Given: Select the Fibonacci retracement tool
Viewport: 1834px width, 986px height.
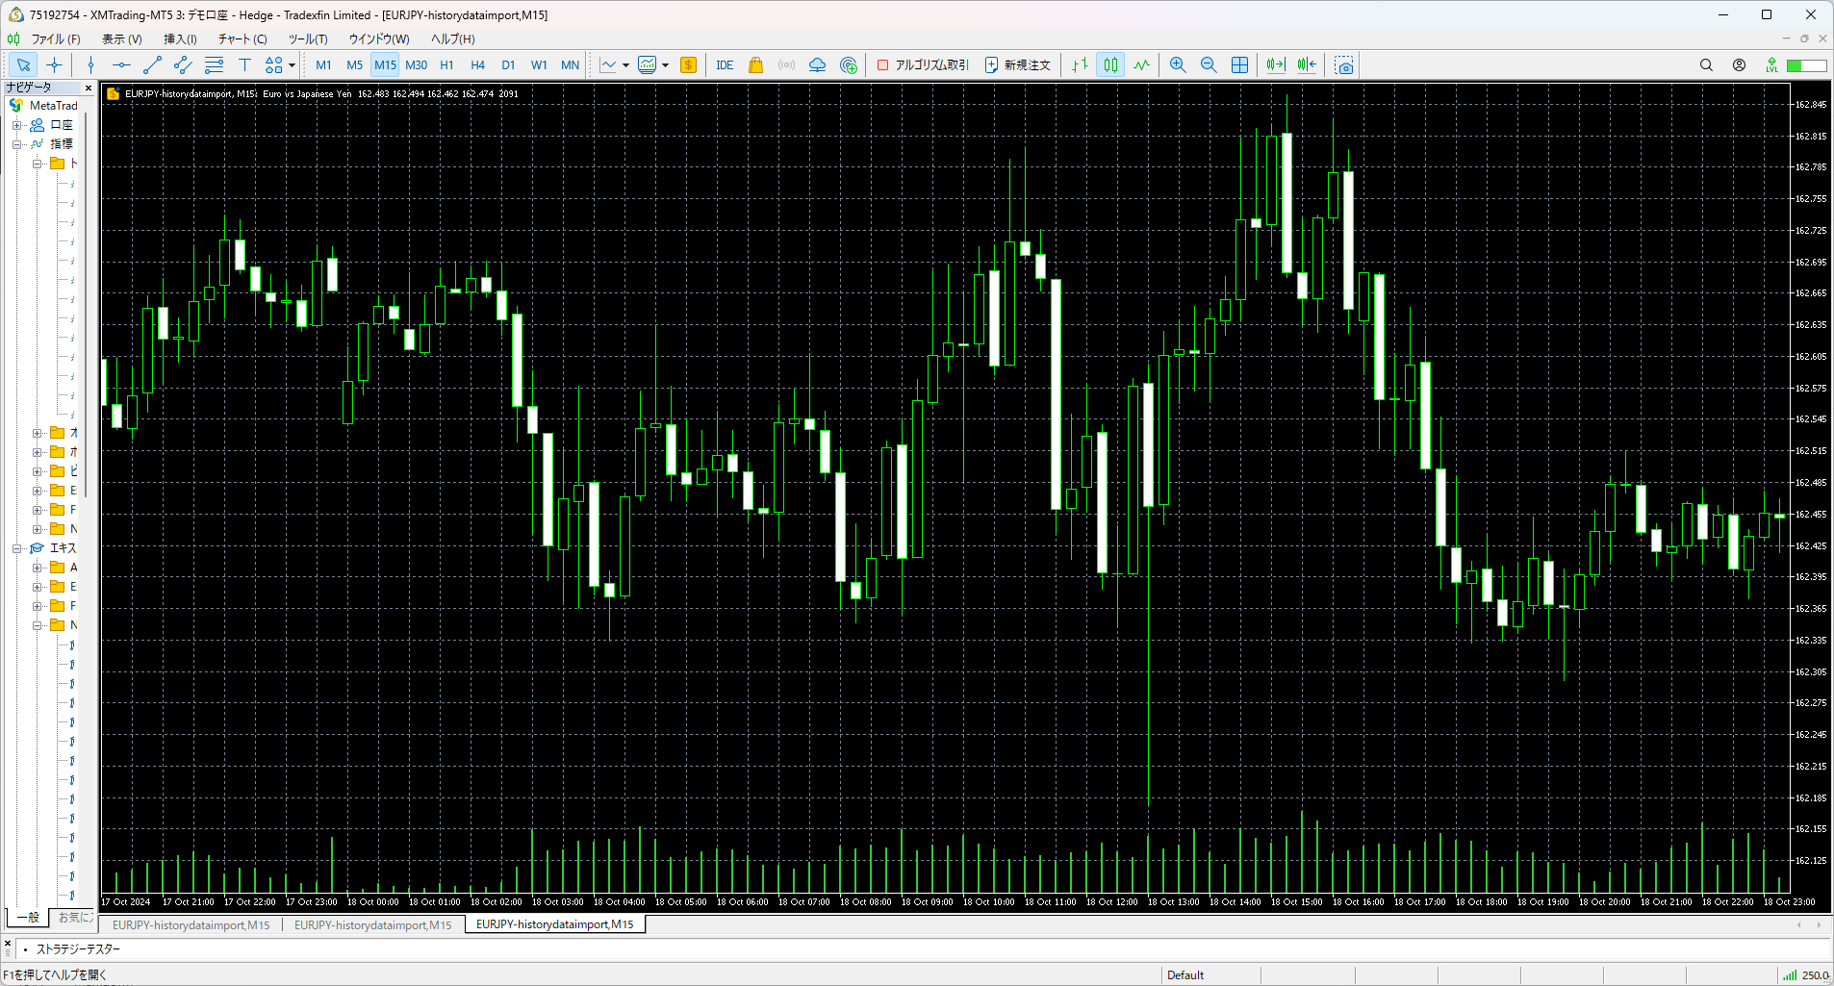Looking at the screenshot, I should [214, 64].
